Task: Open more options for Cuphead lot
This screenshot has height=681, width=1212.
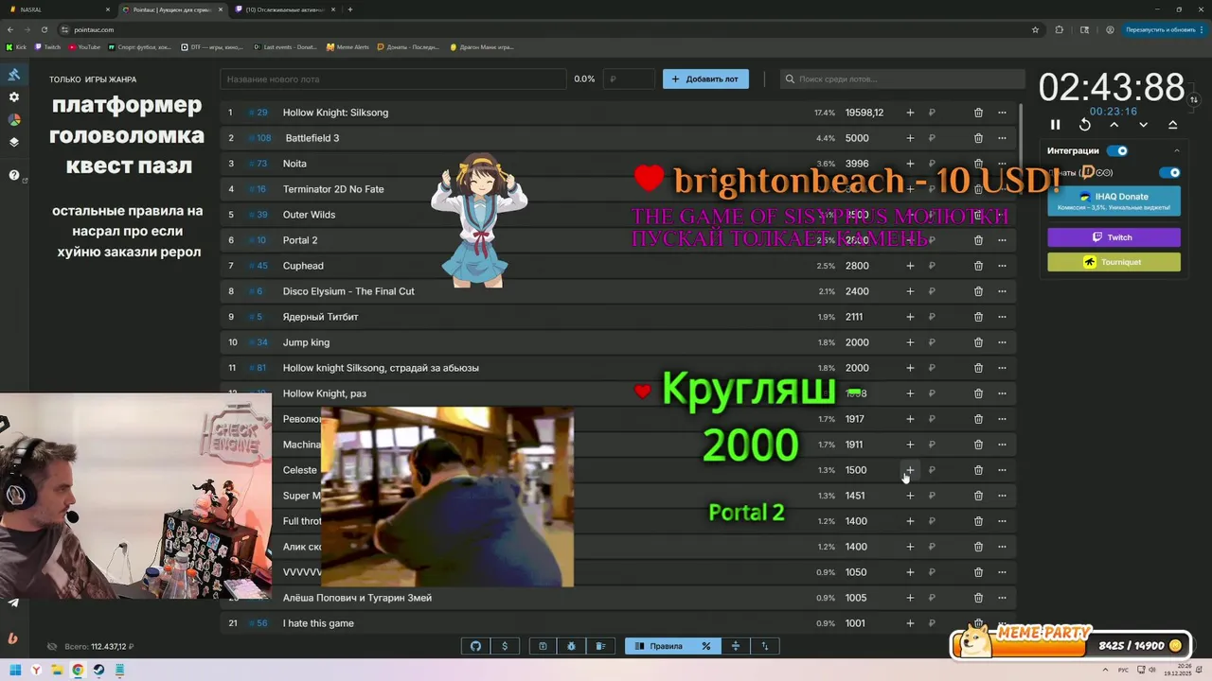Action: point(1002,266)
